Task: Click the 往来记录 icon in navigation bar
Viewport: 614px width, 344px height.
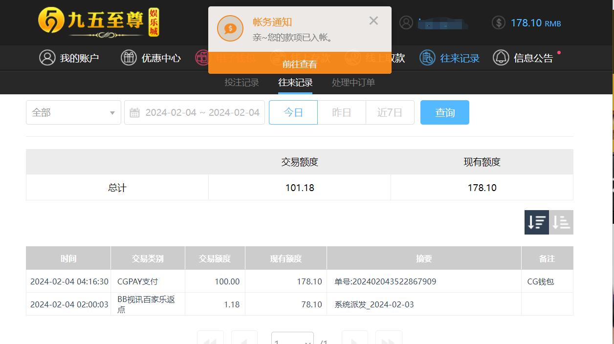Action: 427,58
